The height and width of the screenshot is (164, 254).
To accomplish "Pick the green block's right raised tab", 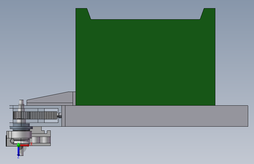I will (208, 14).
